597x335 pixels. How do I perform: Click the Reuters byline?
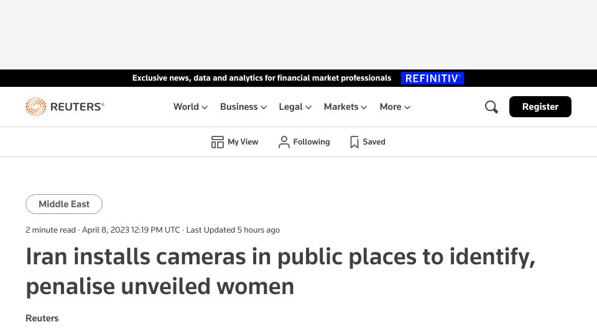click(x=42, y=318)
